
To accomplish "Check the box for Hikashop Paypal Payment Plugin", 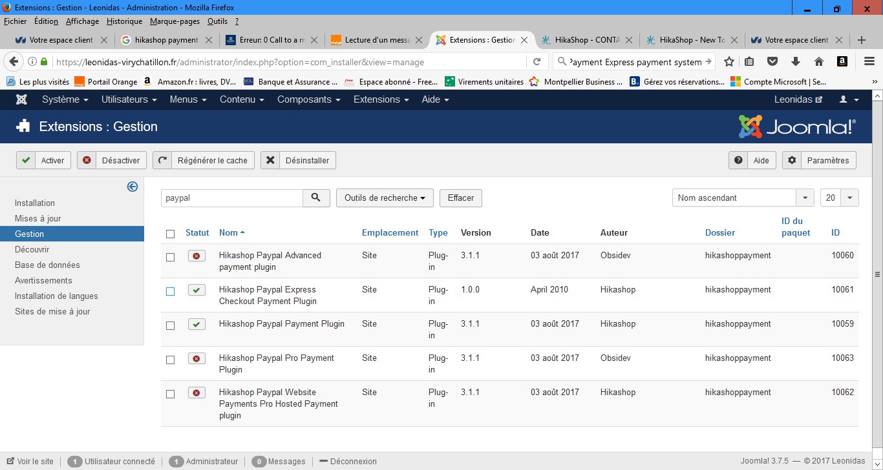I will tap(171, 325).
